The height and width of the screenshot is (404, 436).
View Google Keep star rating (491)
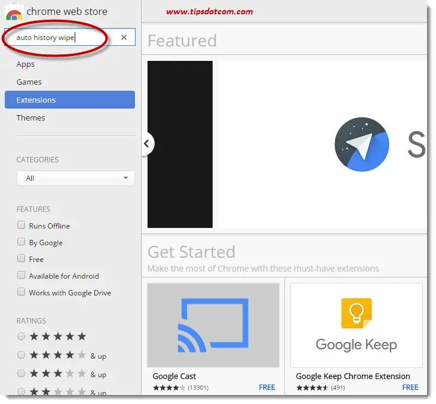321,388
